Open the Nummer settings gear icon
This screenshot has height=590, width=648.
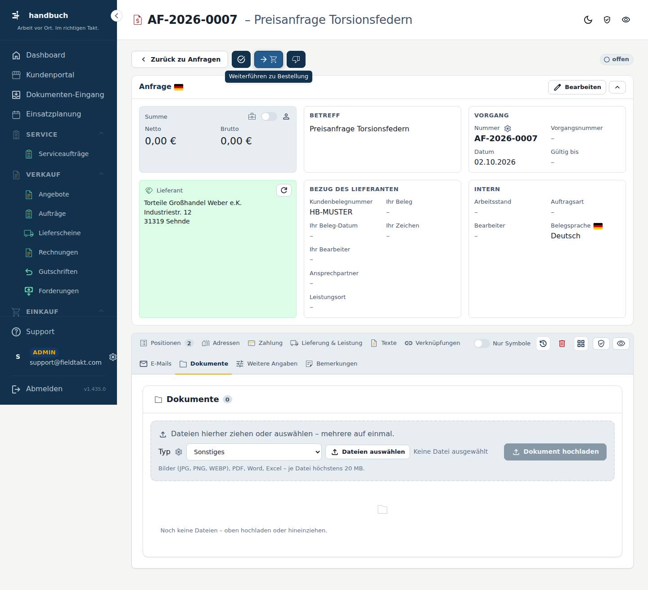tap(508, 129)
